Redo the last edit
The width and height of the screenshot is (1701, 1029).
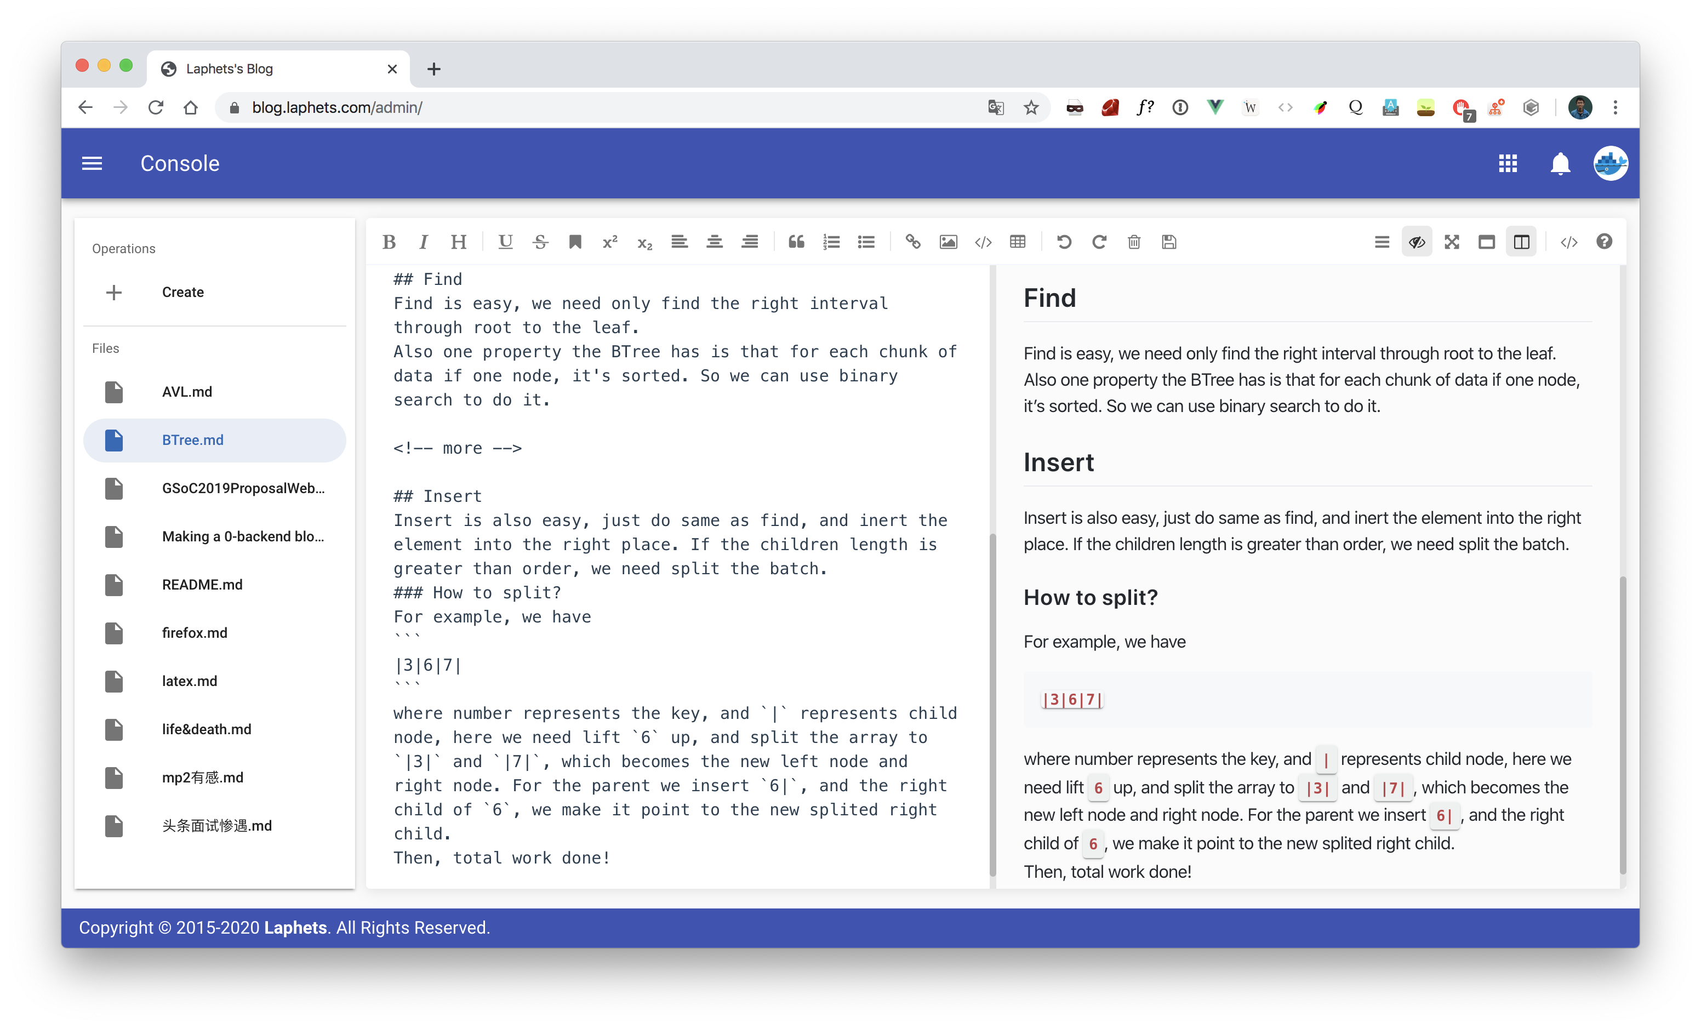click(x=1099, y=242)
